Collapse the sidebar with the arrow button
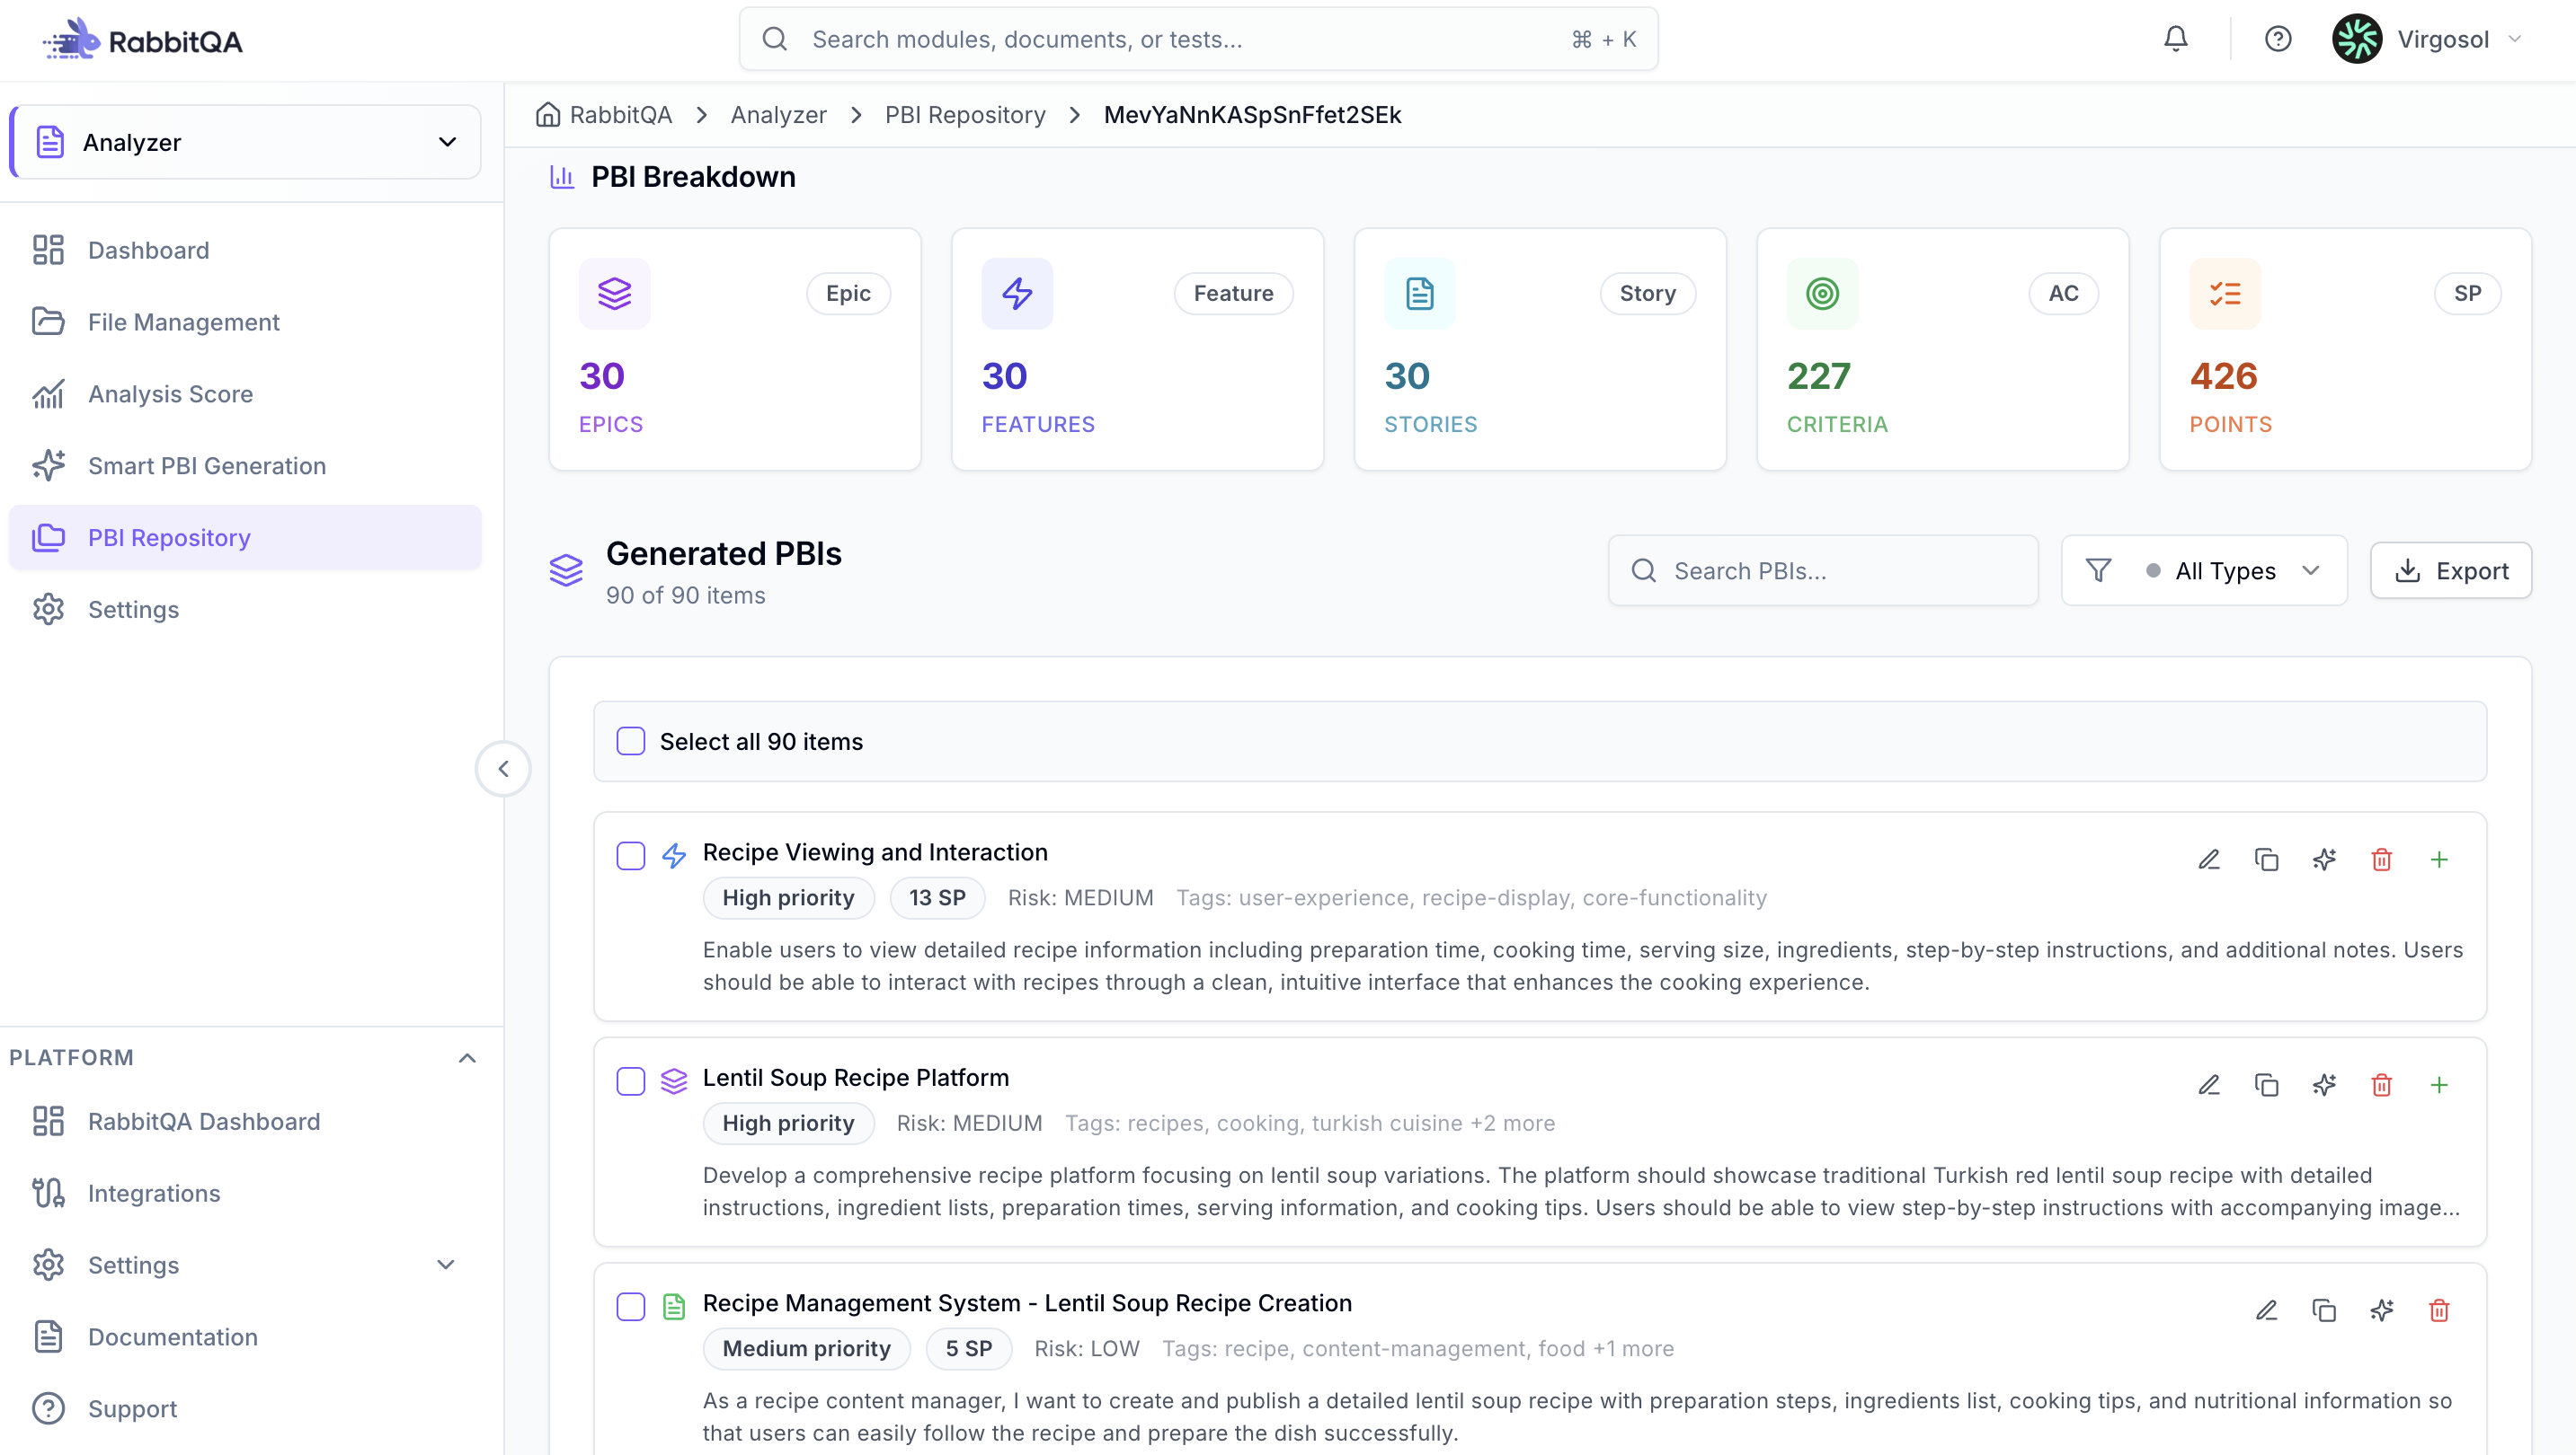2576x1455 pixels. pyautogui.click(x=503, y=769)
